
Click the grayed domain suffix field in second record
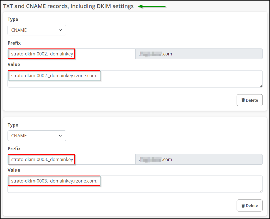(199, 159)
